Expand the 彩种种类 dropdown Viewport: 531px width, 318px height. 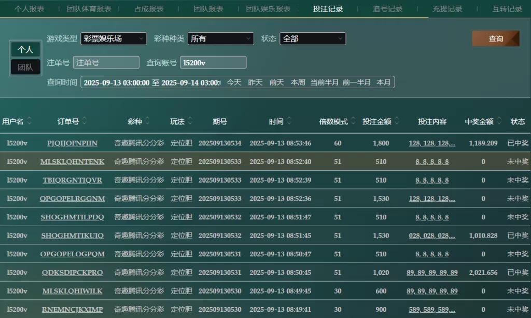[220, 38]
